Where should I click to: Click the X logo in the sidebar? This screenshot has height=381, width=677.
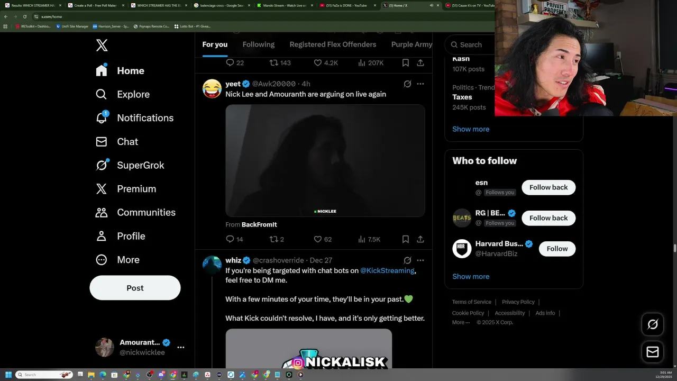coord(102,45)
